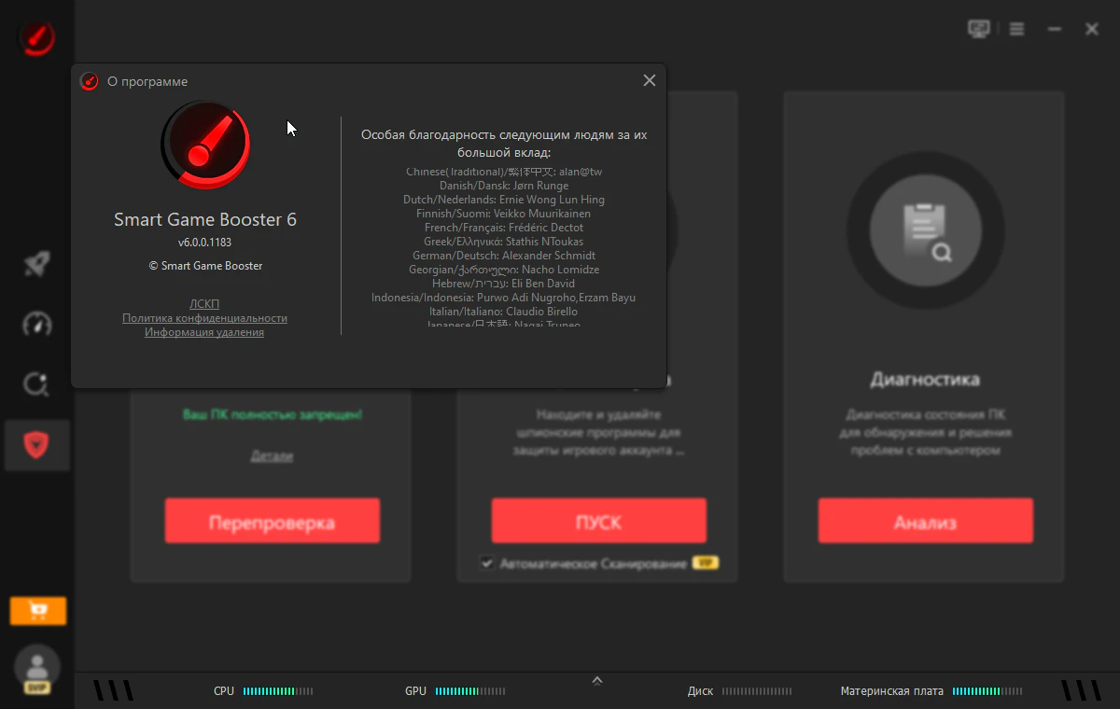The image size is (1120, 709).
Task: Click the Dutch/Nederlands: Ernie Wong Lun Hing line
Action: click(504, 200)
